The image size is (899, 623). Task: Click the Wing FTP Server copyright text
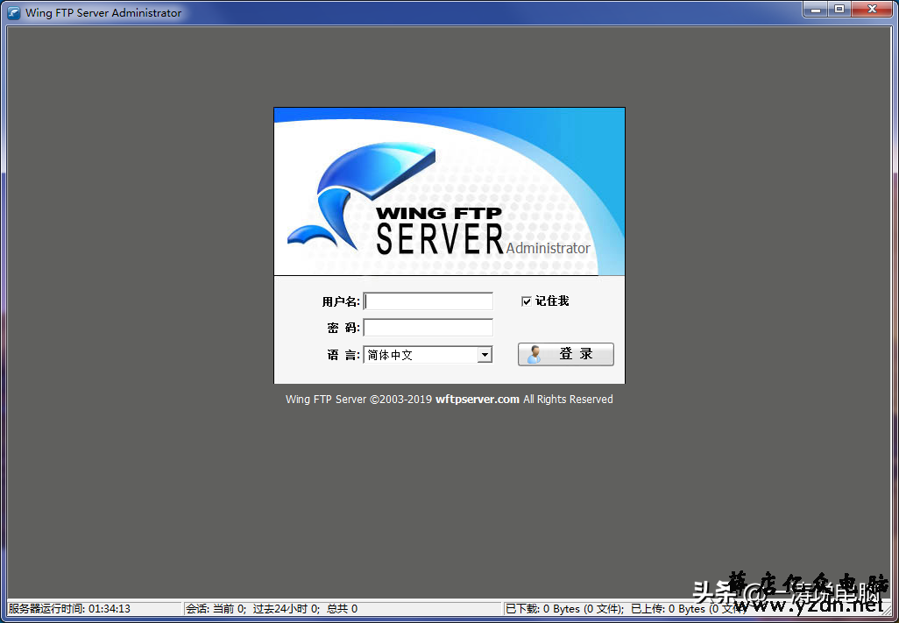pyautogui.click(x=449, y=399)
